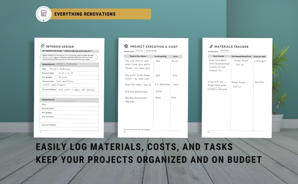Click the Performed By column header
The image size is (298, 184).
[x=161, y=56]
